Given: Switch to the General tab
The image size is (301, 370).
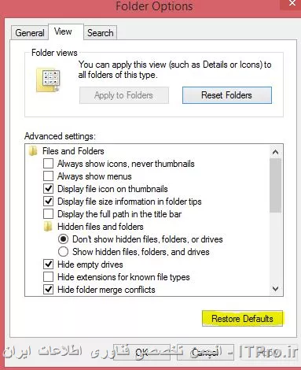Looking at the screenshot, I should (x=30, y=33).
